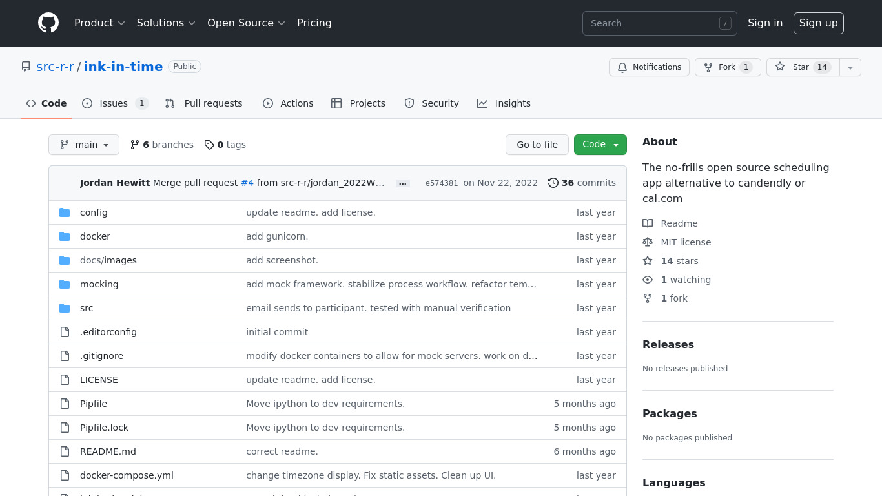Open pull request #4 link
The width and height of the screenshot is (882, 496).
click(247, 183)
